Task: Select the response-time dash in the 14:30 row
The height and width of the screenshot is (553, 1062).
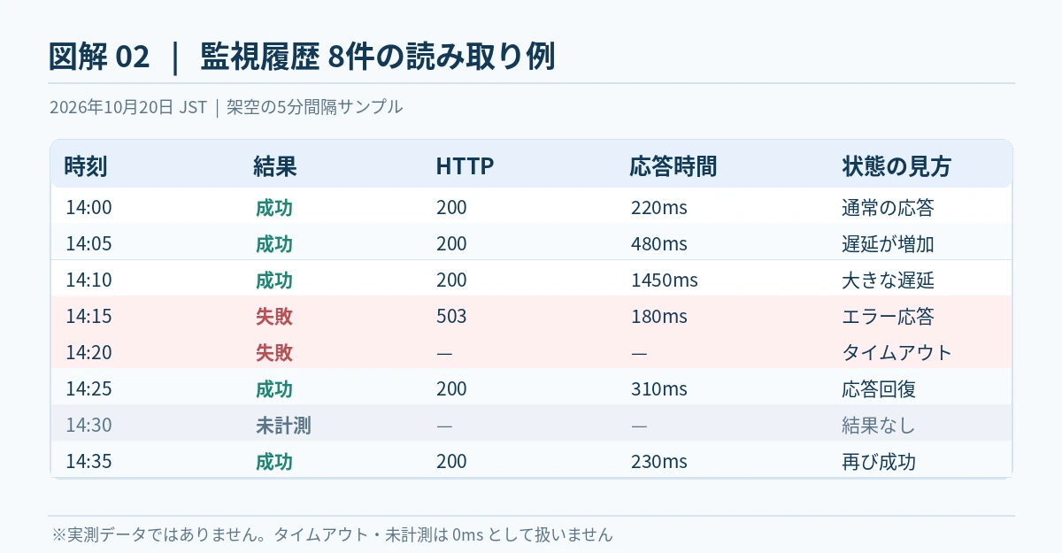Action: pos(639,426)
